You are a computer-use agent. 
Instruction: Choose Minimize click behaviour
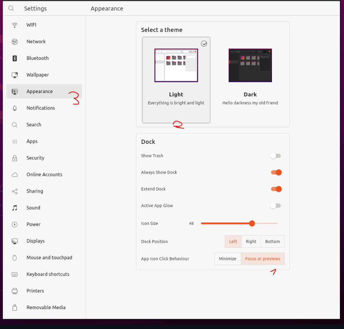(x=228, y=259)
